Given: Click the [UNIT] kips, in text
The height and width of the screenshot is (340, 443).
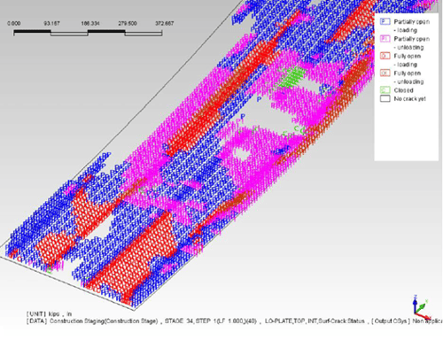Looking at the screenshot, I should (x=49, y=313).
